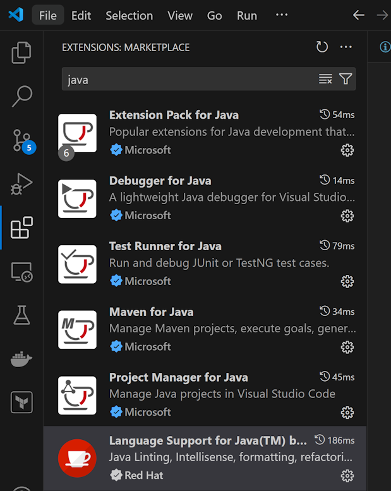Open the Docker view icon

(x=21, y=359)
